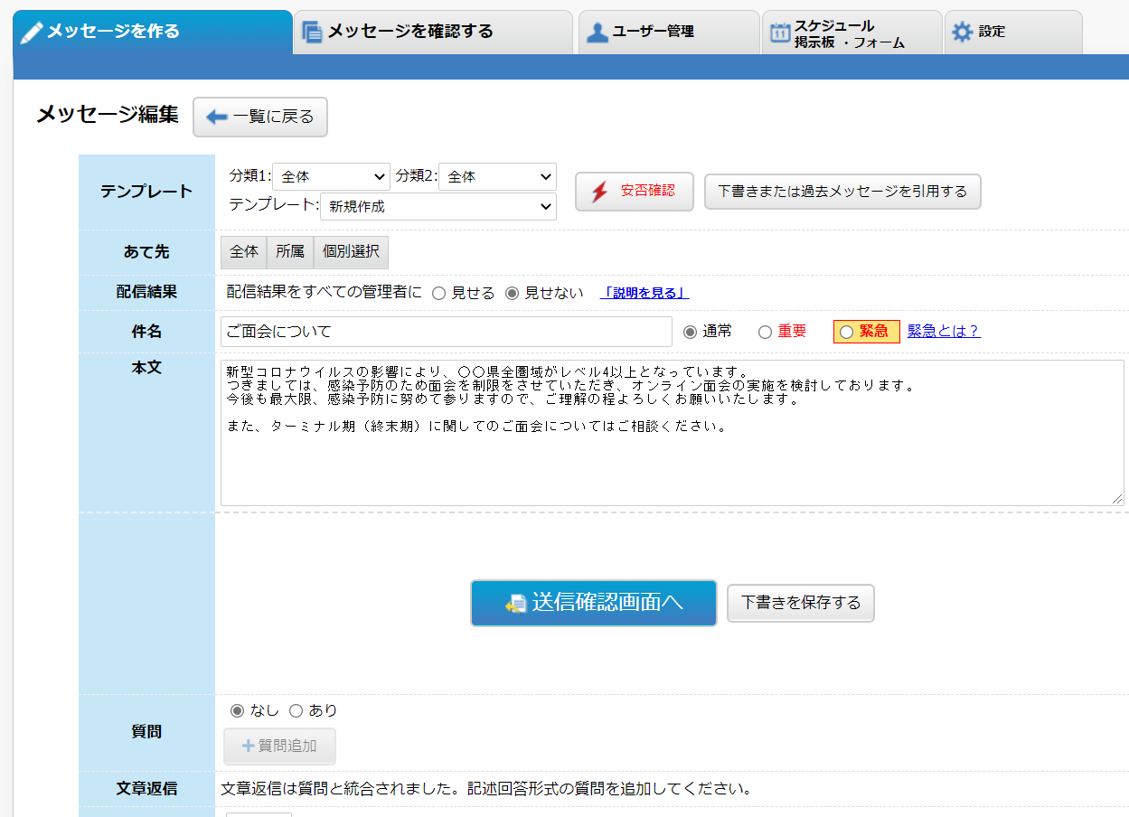Choose 緊急 priority radio button
This screenshot has height=817, width=1129.
[x=846, y=332]
